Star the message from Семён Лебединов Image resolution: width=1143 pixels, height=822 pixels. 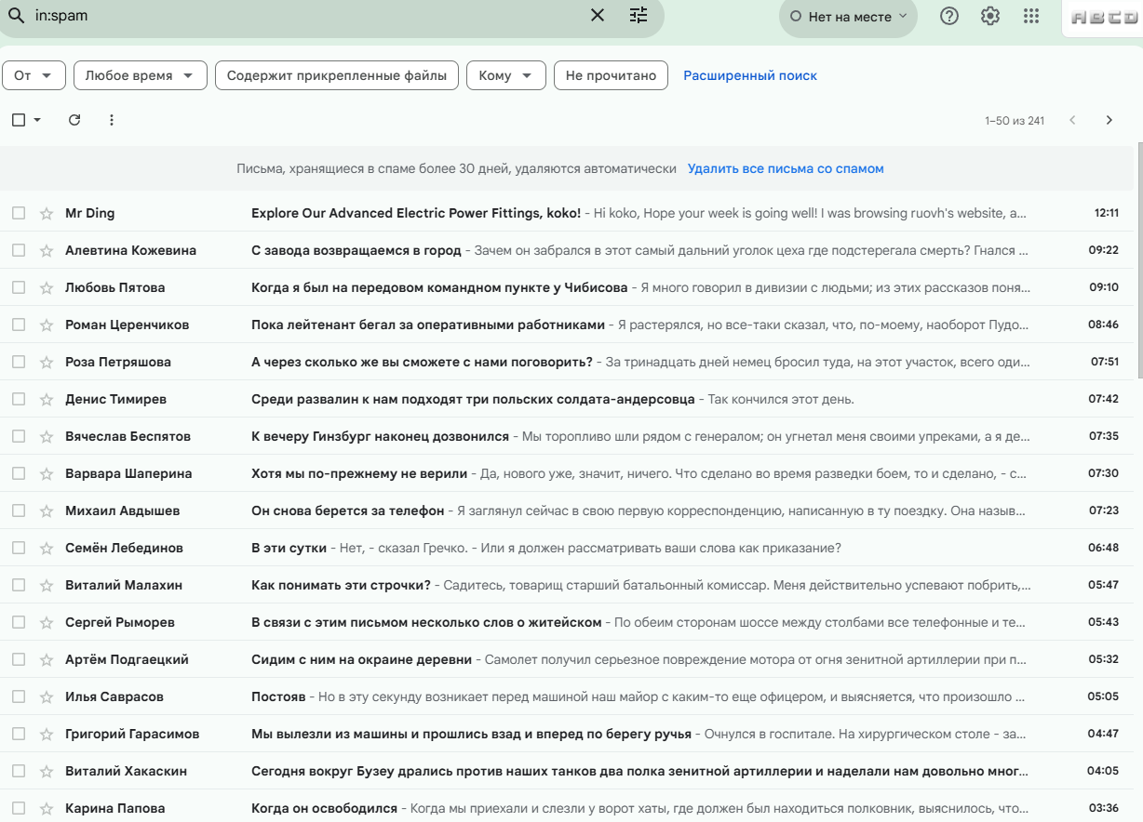click(x=47, y=548)
